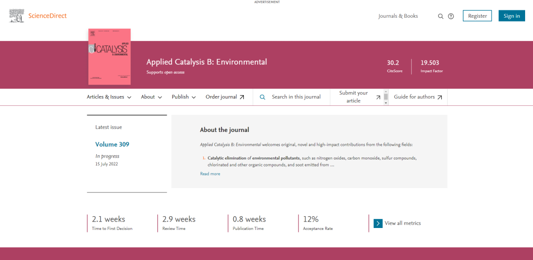Click the Submit your article arrow icon

[378, 97]
